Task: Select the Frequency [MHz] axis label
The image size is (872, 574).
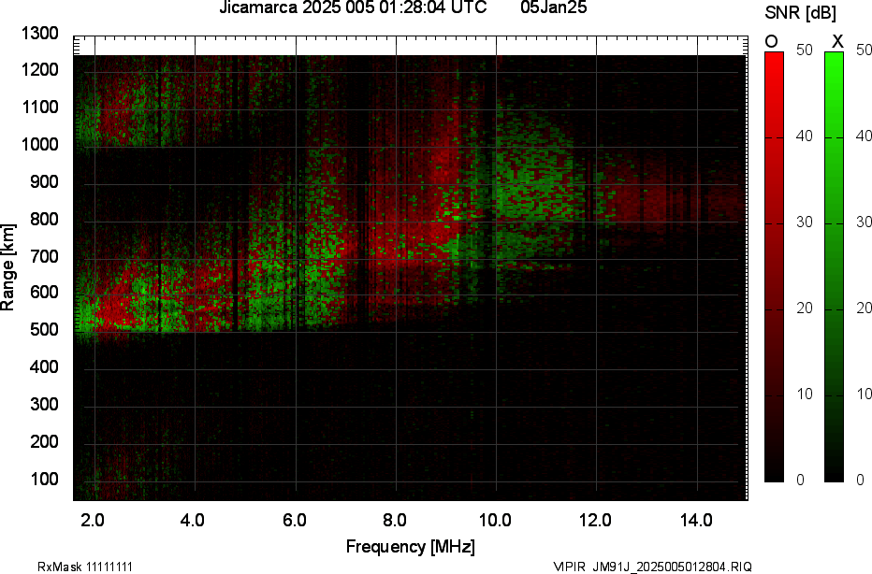Action: (413, 544)
